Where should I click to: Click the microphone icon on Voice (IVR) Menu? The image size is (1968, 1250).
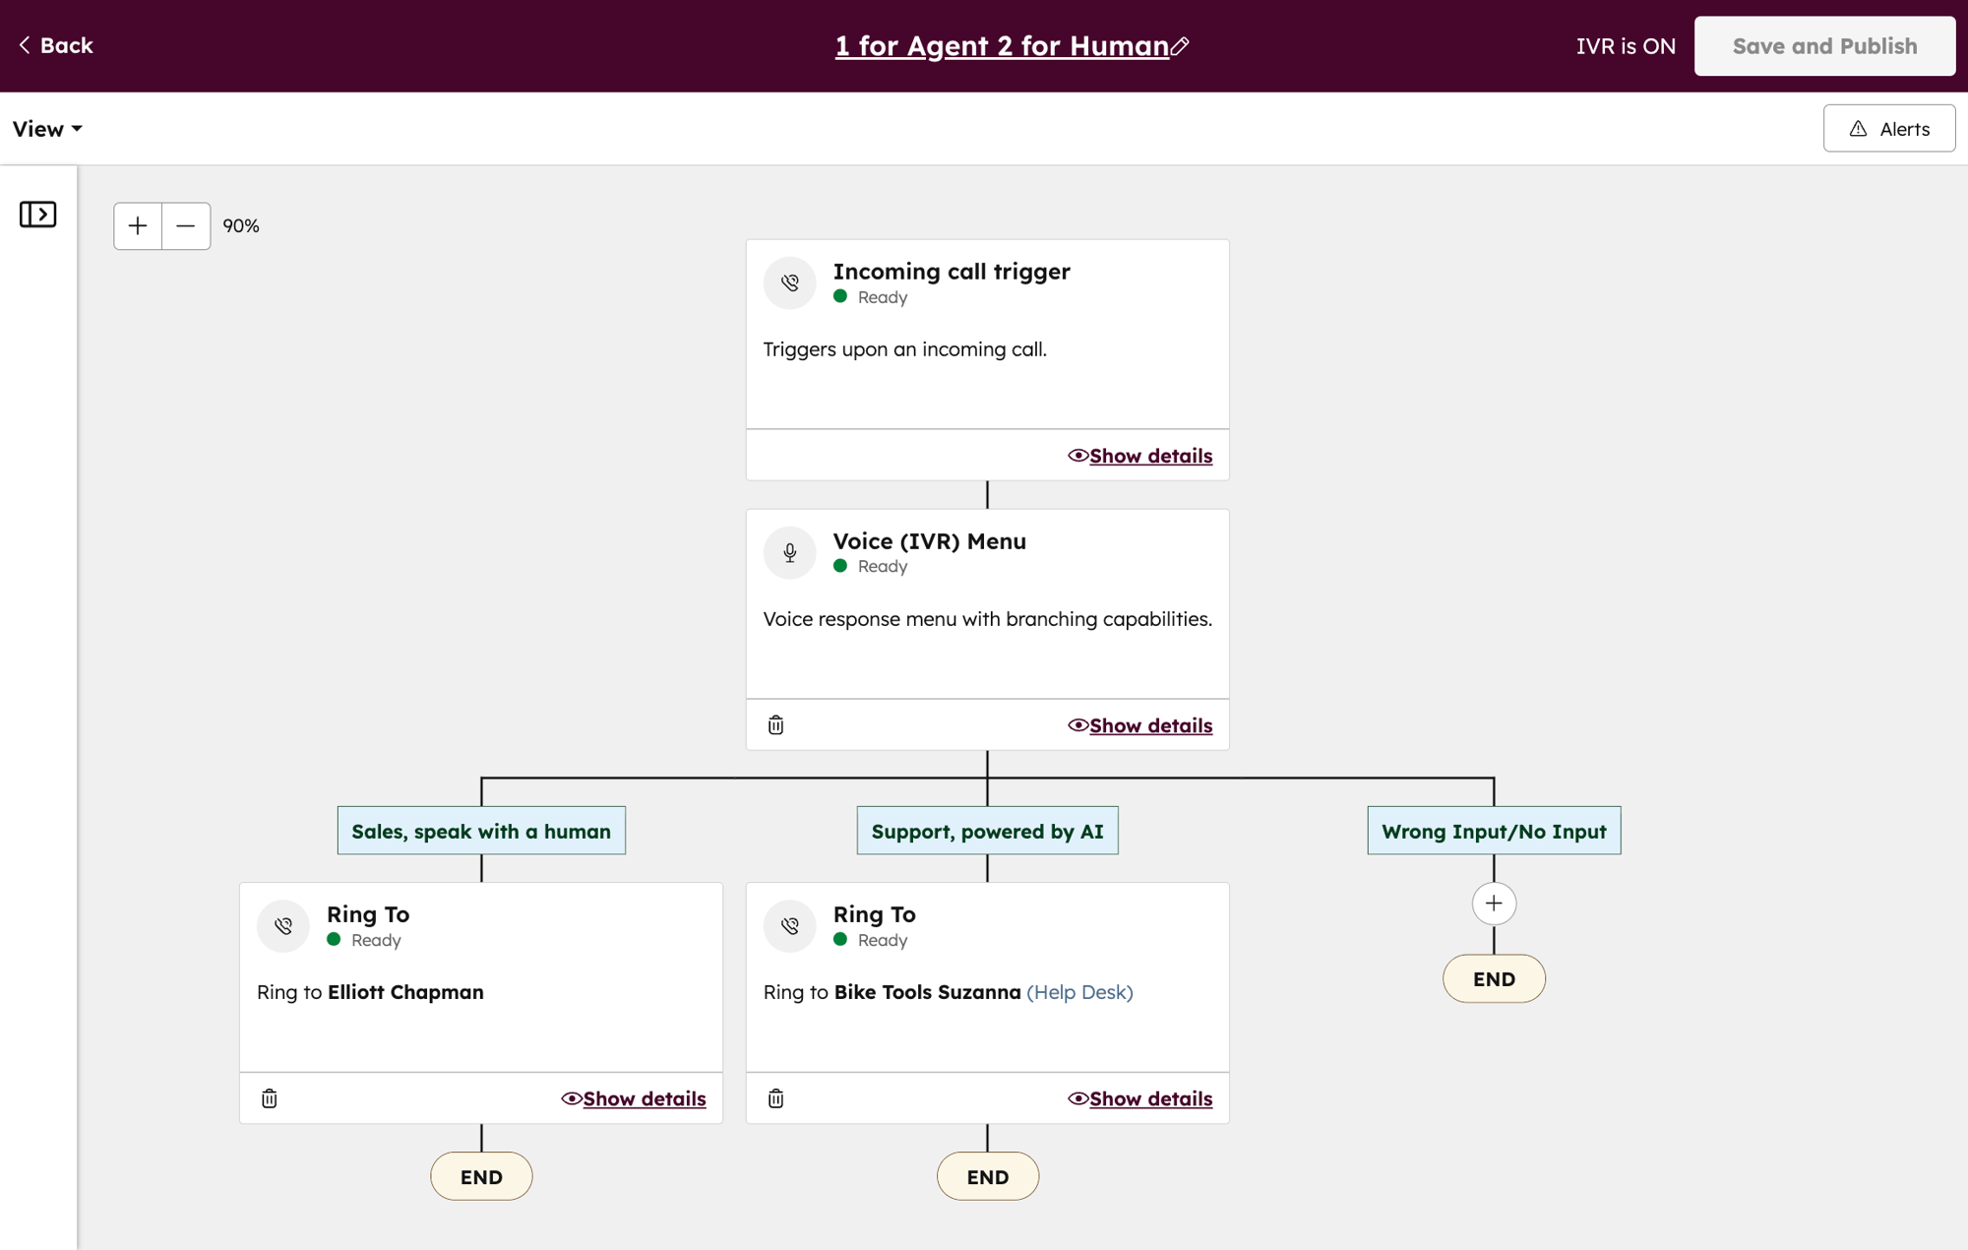[788, 552]
